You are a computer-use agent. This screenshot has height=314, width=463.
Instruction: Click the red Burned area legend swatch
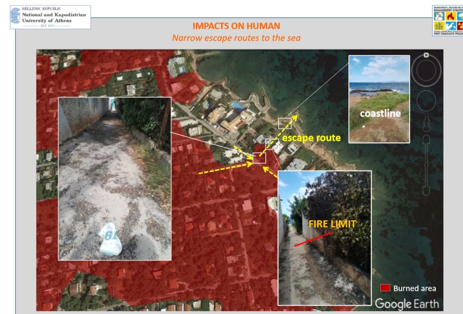pos(385,288)
